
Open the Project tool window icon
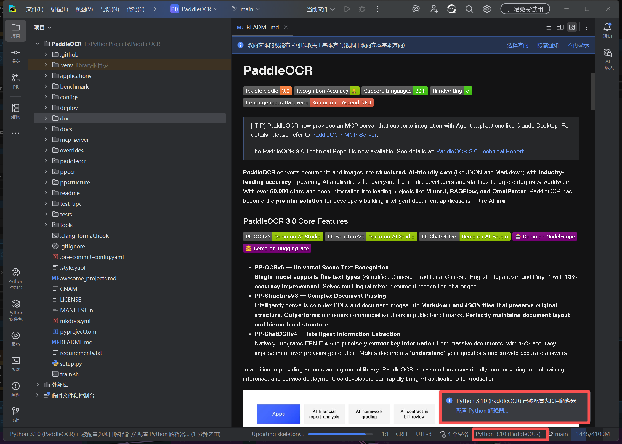pyautogui.click(x=15, y=30)
